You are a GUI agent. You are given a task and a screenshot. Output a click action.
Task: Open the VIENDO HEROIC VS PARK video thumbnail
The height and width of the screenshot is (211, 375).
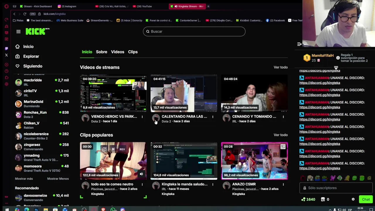[x=113, y=93]
